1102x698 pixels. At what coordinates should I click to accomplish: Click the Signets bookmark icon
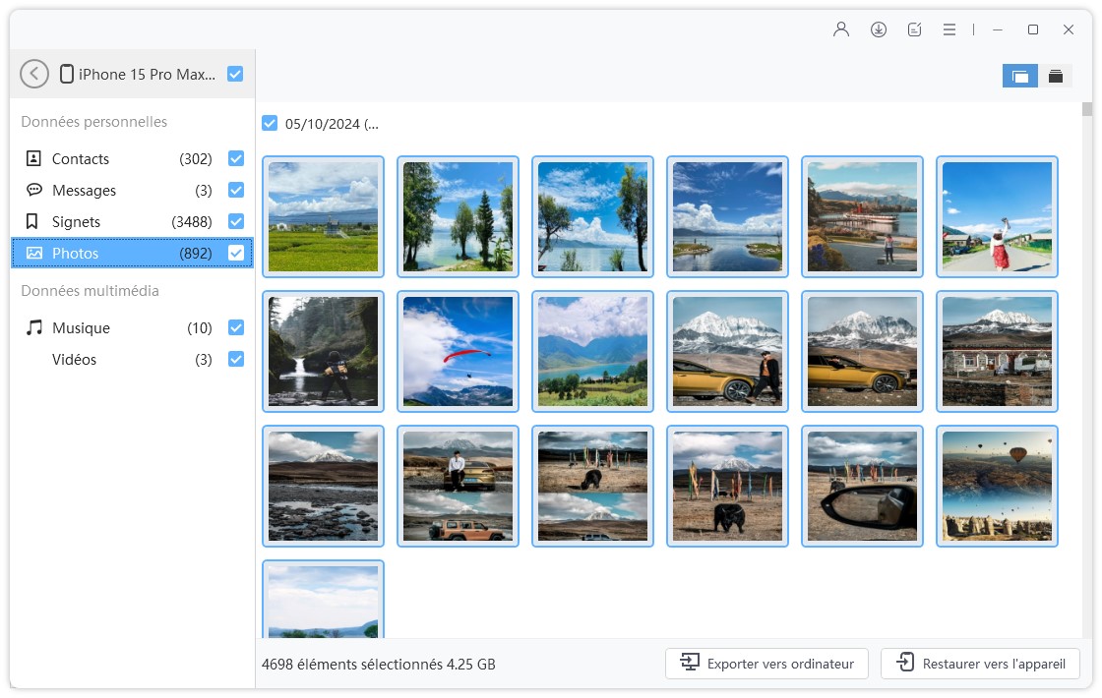point(32,222)
